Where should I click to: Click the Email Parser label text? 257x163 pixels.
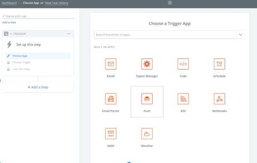coord(111,111)
